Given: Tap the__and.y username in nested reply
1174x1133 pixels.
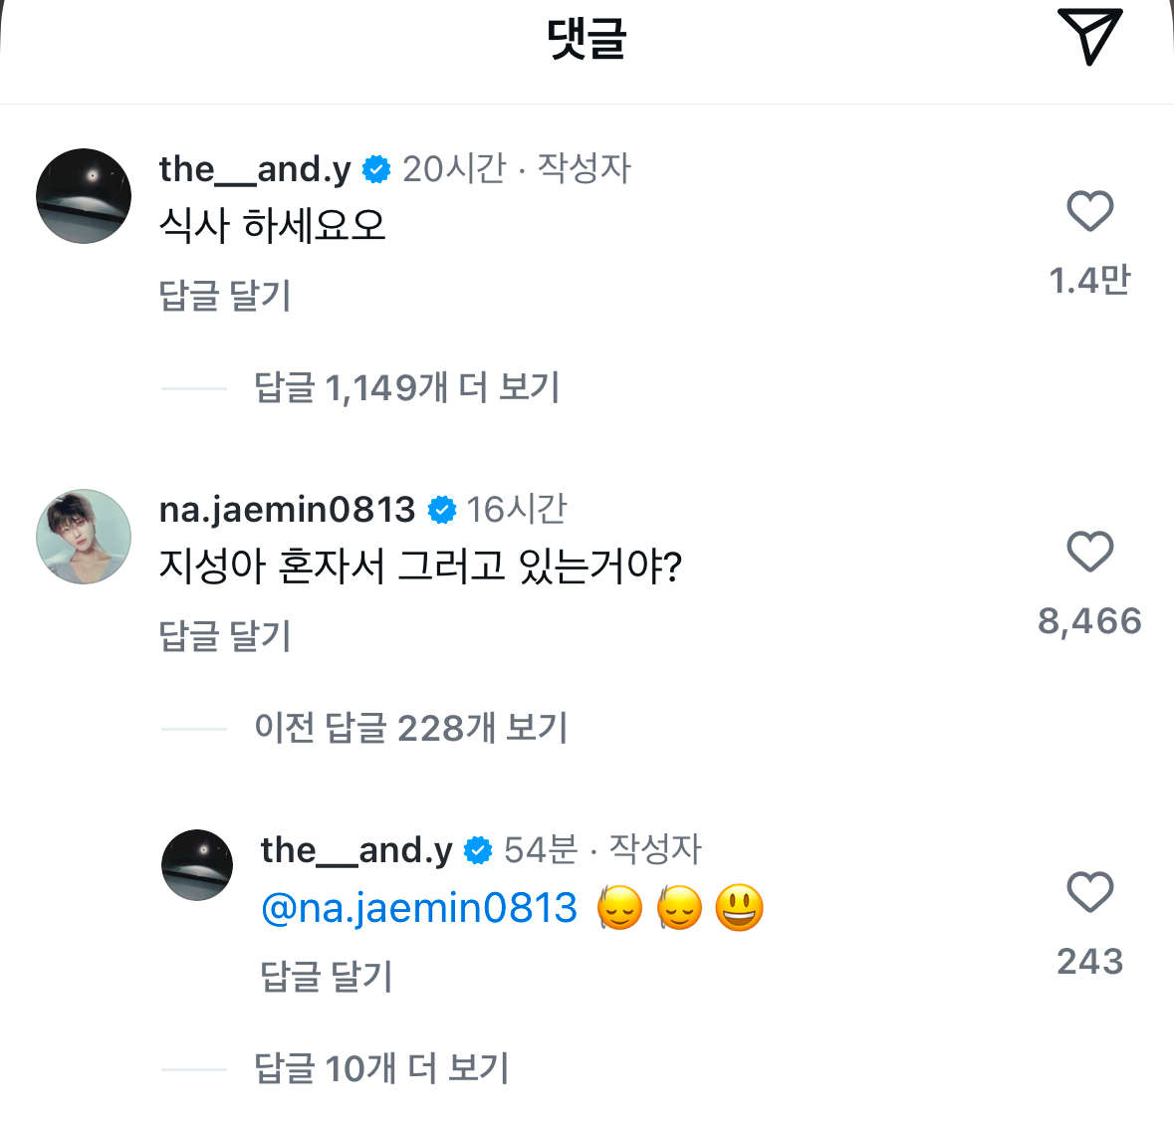Looking at the screenshot, I should click(356, 850).
